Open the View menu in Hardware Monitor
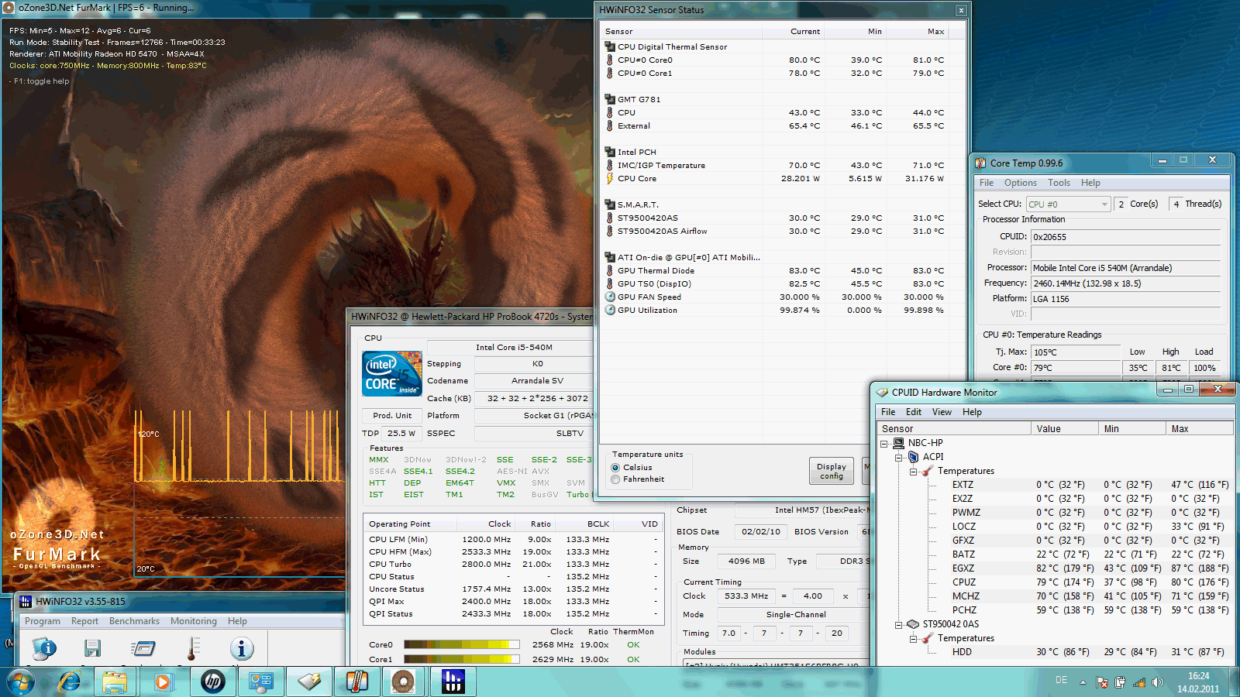This screenshot has height=697, width=1240. click(942, 412)
